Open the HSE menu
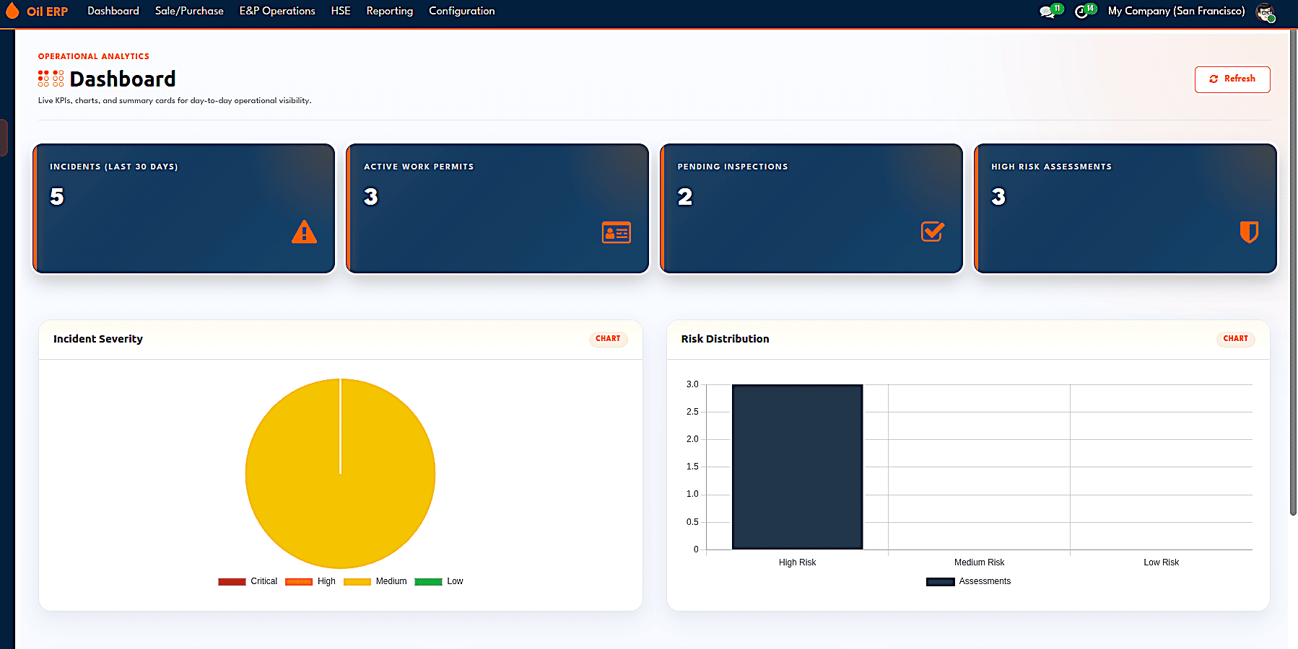 (341, 11)
